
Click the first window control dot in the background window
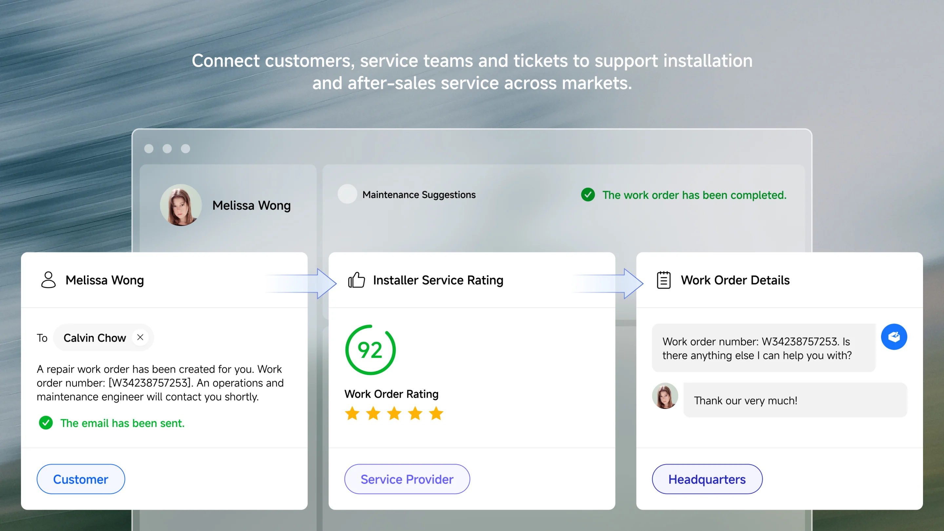[149, 148]
